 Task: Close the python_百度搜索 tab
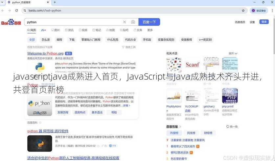[48, 2]
